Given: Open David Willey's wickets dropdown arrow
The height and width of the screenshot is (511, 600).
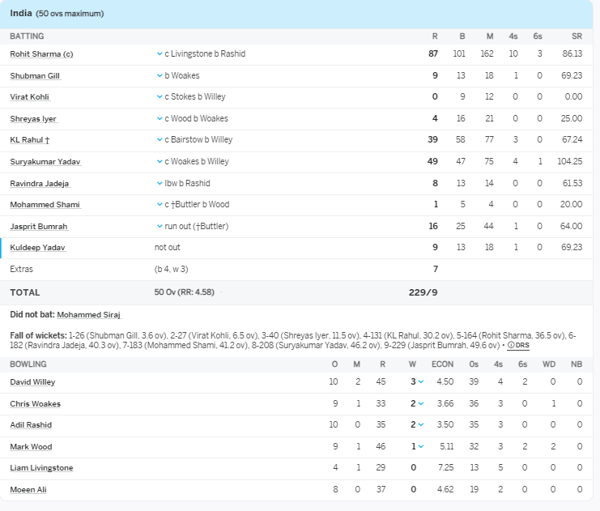Looking at the screenshot, I should pyautogui.click(x=421, y=382).
